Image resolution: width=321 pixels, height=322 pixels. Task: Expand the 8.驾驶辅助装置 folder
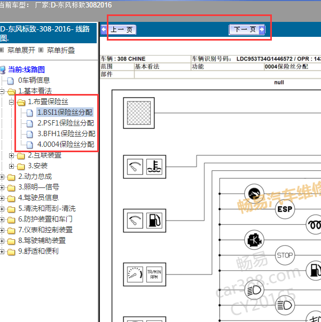tap(2, 241)
